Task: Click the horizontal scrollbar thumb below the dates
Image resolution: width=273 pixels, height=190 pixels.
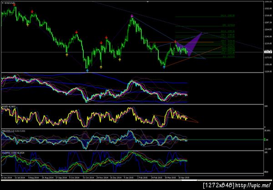Action: click(x=189, y=180)
